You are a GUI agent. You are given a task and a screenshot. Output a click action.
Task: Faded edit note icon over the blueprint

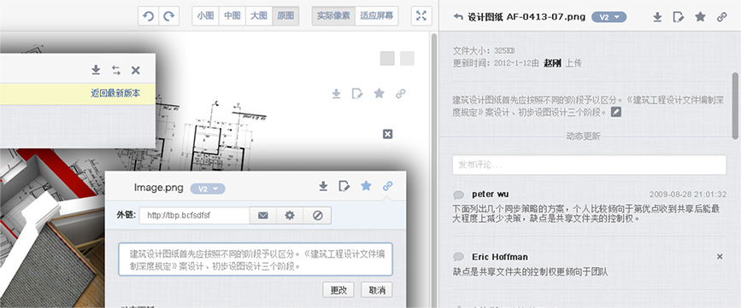tap(357, 93)
